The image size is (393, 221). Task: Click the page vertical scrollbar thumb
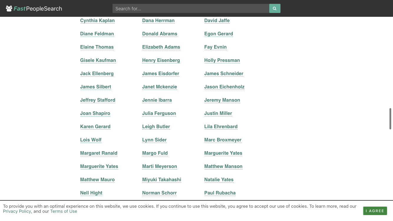pyautogui.click(x=390, y=119)
